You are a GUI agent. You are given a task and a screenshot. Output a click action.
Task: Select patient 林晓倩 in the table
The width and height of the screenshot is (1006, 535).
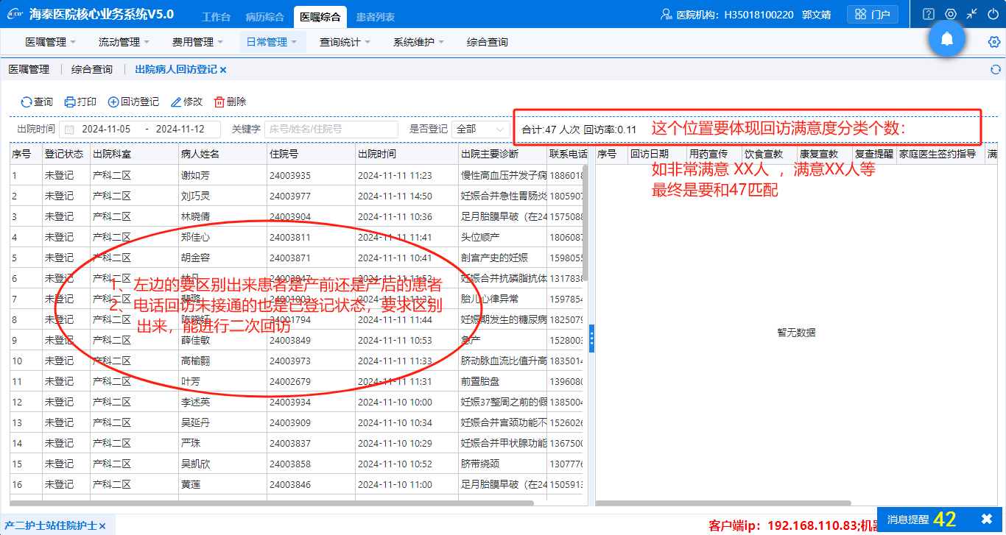click(x=195, y=216)
